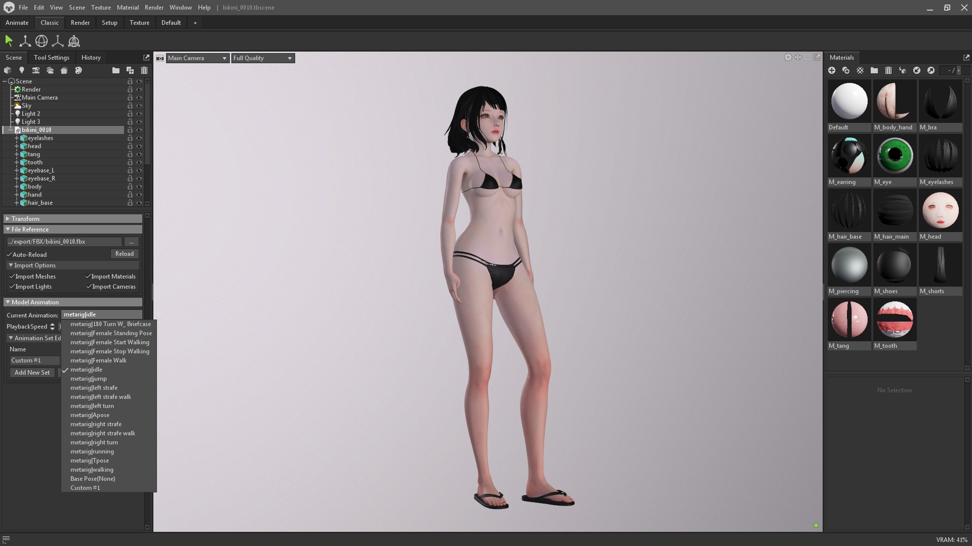The image size is (972, 546).
Task: Toggle visibility of the Sky object
Action: [x=139, y=106]
